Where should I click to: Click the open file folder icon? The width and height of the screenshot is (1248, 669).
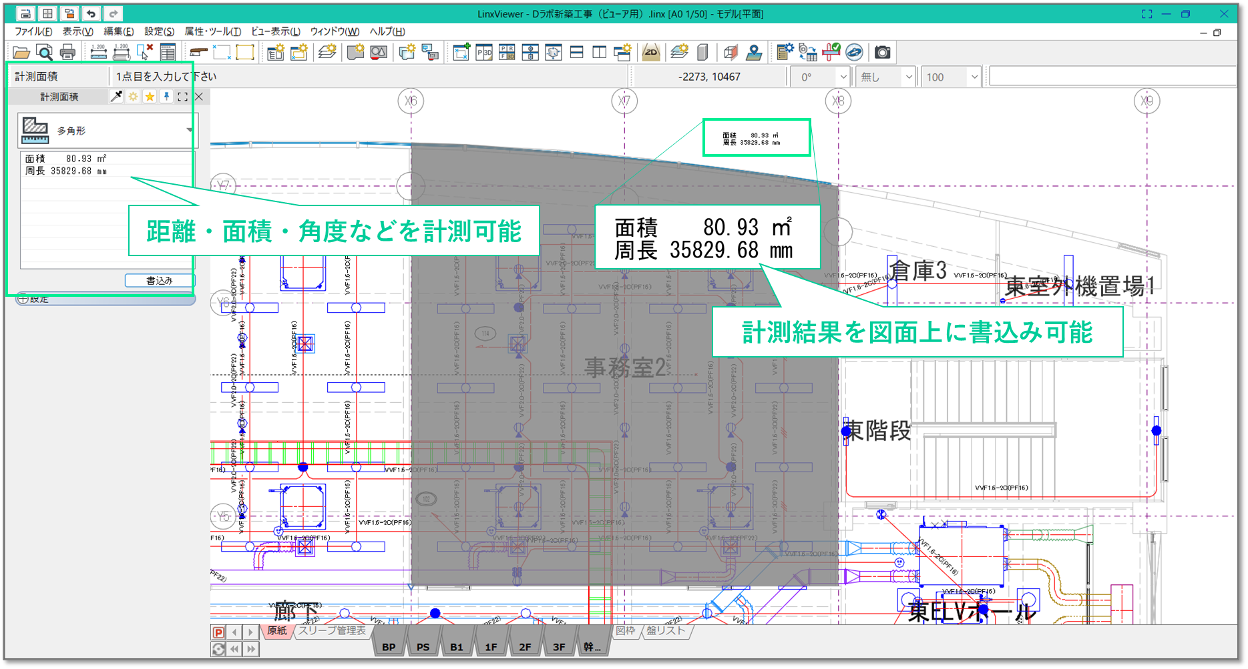[x=21, y=53]
